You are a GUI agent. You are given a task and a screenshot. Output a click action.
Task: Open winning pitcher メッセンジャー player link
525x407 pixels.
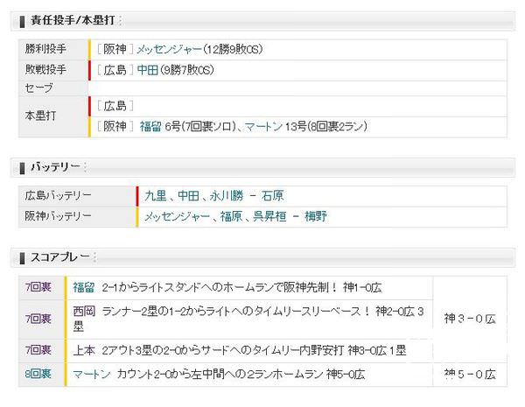click(x=169, y=50)
